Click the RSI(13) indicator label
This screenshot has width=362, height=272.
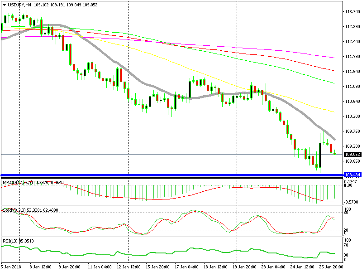[x=10, y=241]
